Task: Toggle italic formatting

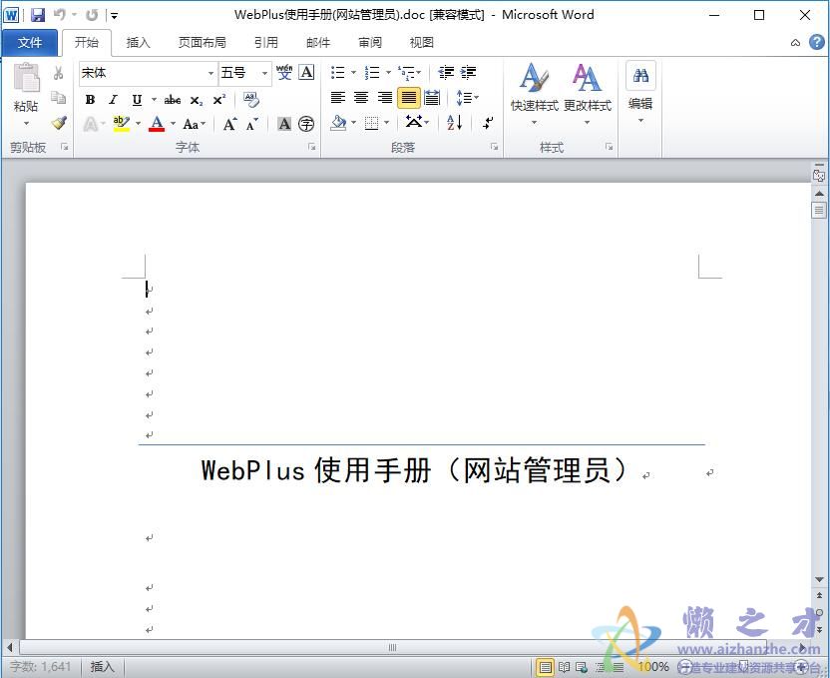Action: point(113,99)
